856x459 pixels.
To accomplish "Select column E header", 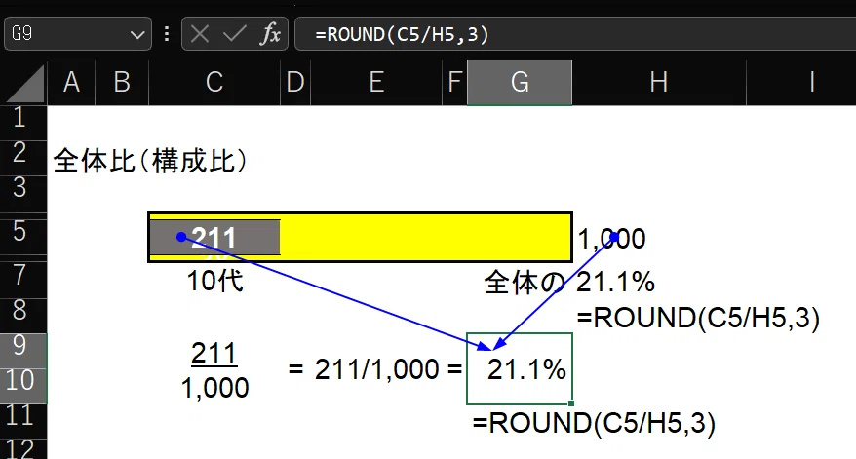I will [376, 83].
